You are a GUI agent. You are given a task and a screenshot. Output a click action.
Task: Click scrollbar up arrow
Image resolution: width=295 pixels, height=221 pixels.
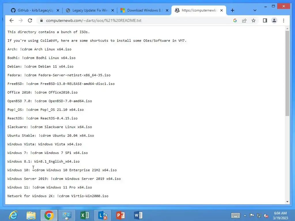287,28
